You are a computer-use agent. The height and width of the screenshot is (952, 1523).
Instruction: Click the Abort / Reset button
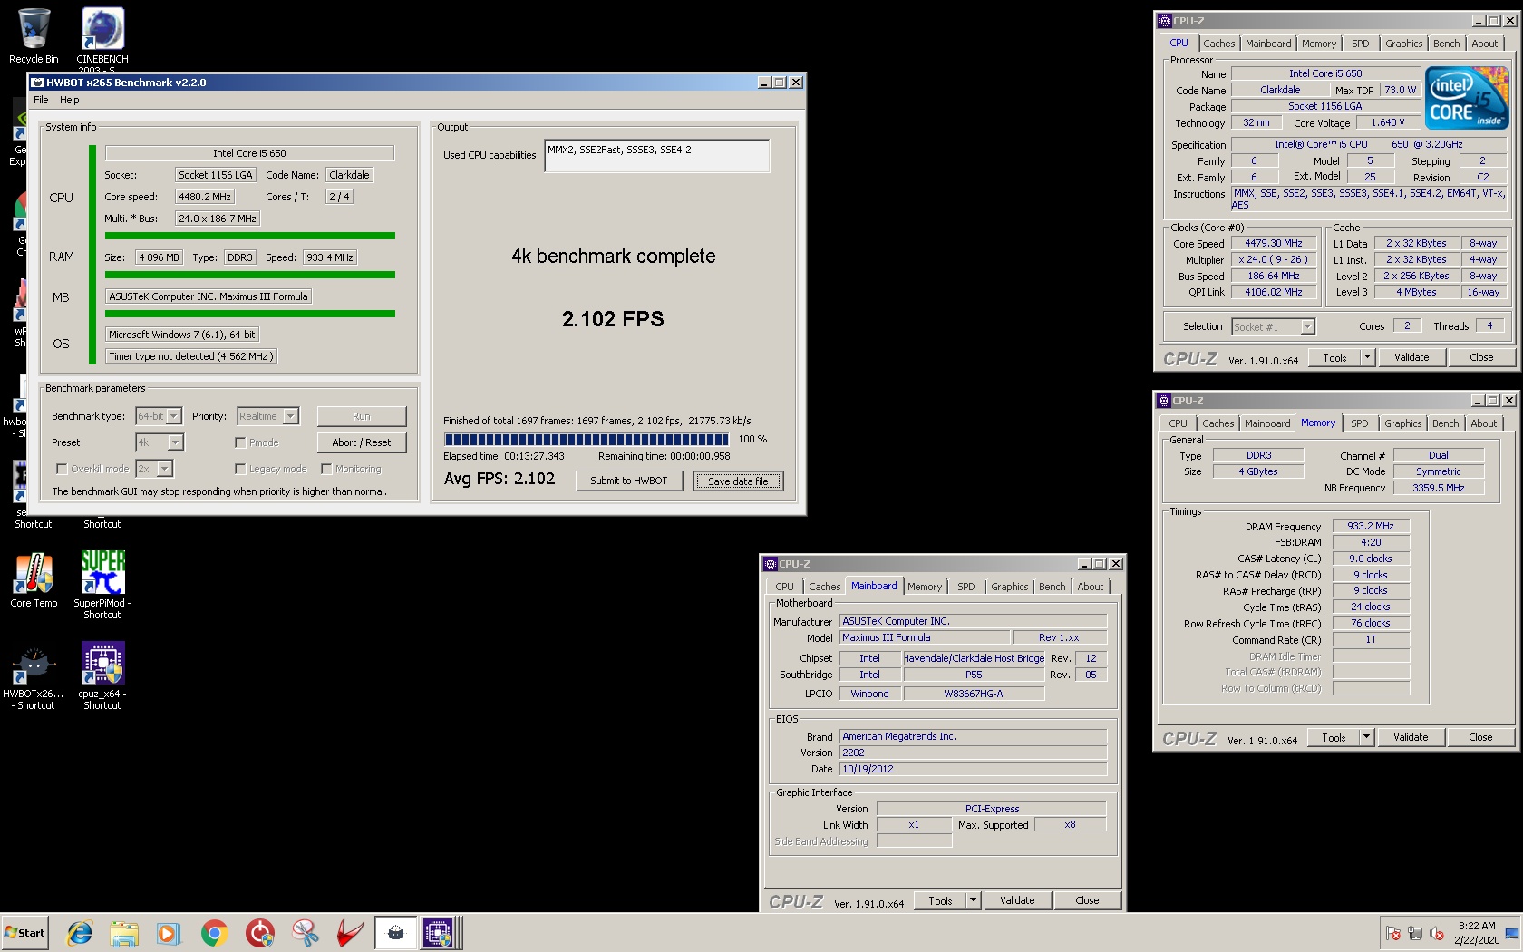(362, 442)
